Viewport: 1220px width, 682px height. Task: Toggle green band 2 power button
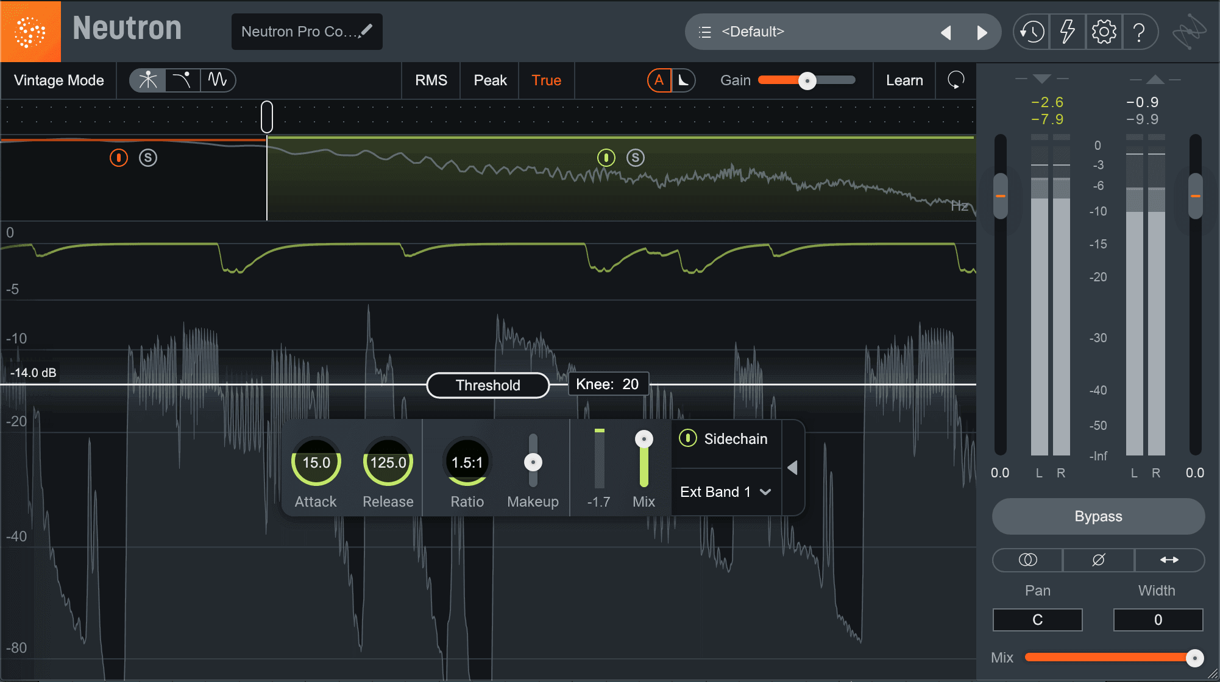coord(606,158)
